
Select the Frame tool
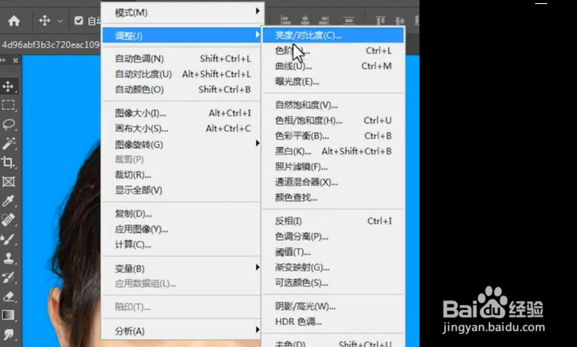point(9,182)
